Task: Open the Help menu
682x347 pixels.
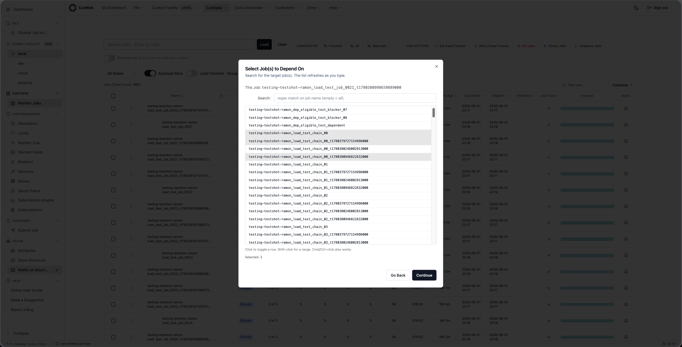Action: coord(335,8)
